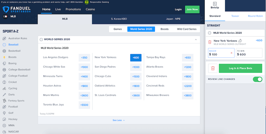Click the share icon beside New York Yankees

tap(240, 41)
